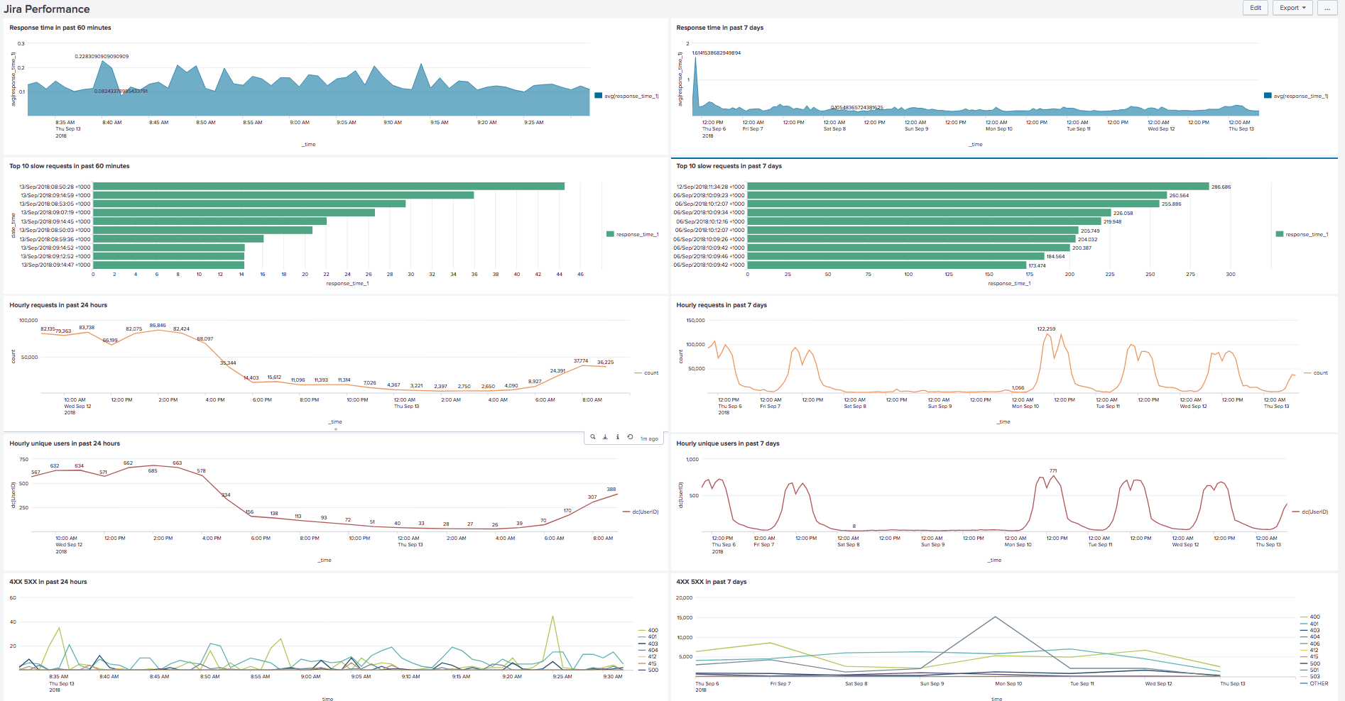
Task: Open the Export dropdown
Action: click(1292, 8)
